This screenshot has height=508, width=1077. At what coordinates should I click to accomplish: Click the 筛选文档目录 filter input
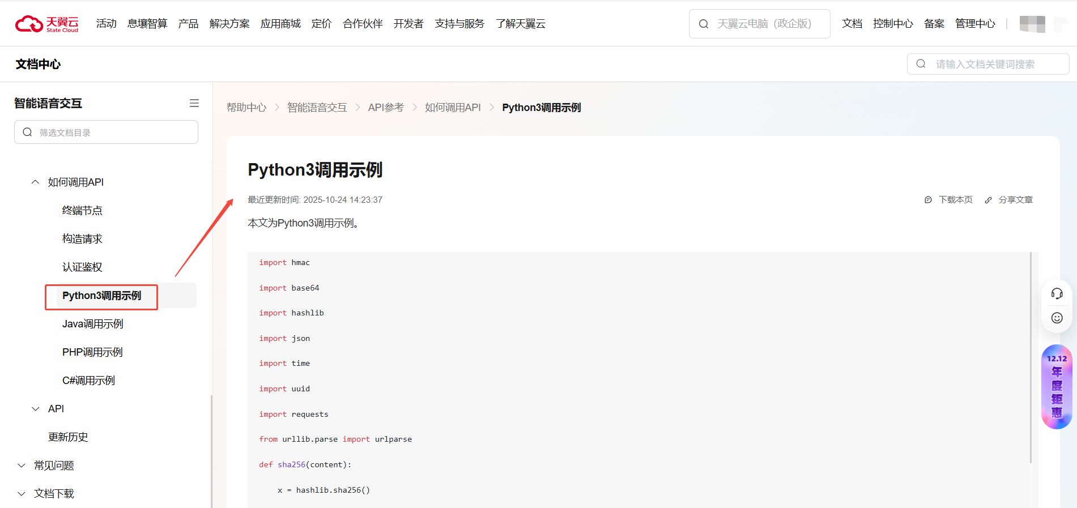click(113, 133)
